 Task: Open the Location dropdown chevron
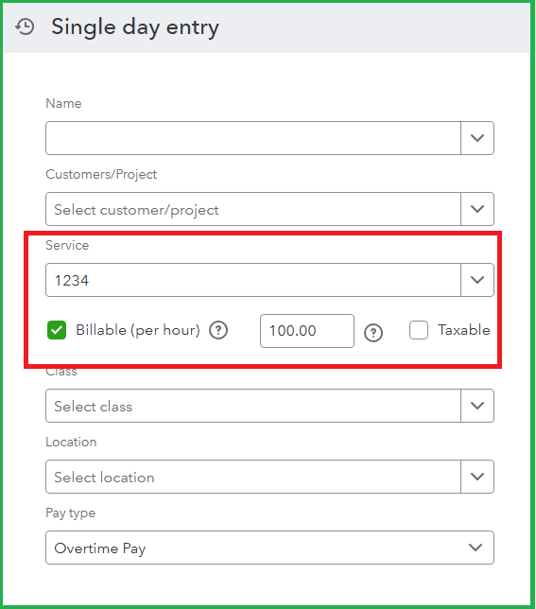point(477,477)
